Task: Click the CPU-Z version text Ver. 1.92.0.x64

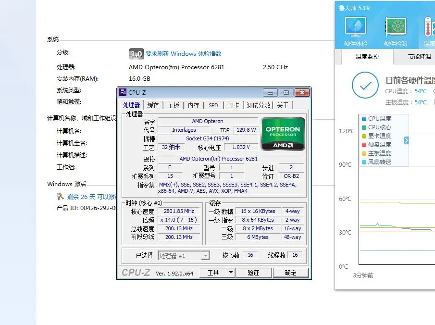Action: [174, 274]
